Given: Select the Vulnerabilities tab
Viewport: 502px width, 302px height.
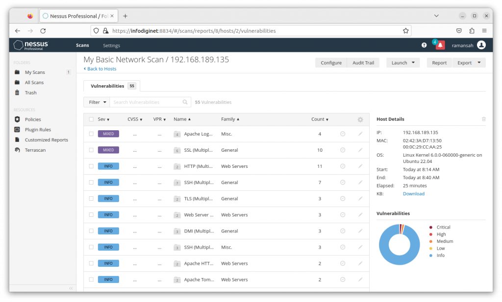Looking at the screenshot, I should (112, 86).
